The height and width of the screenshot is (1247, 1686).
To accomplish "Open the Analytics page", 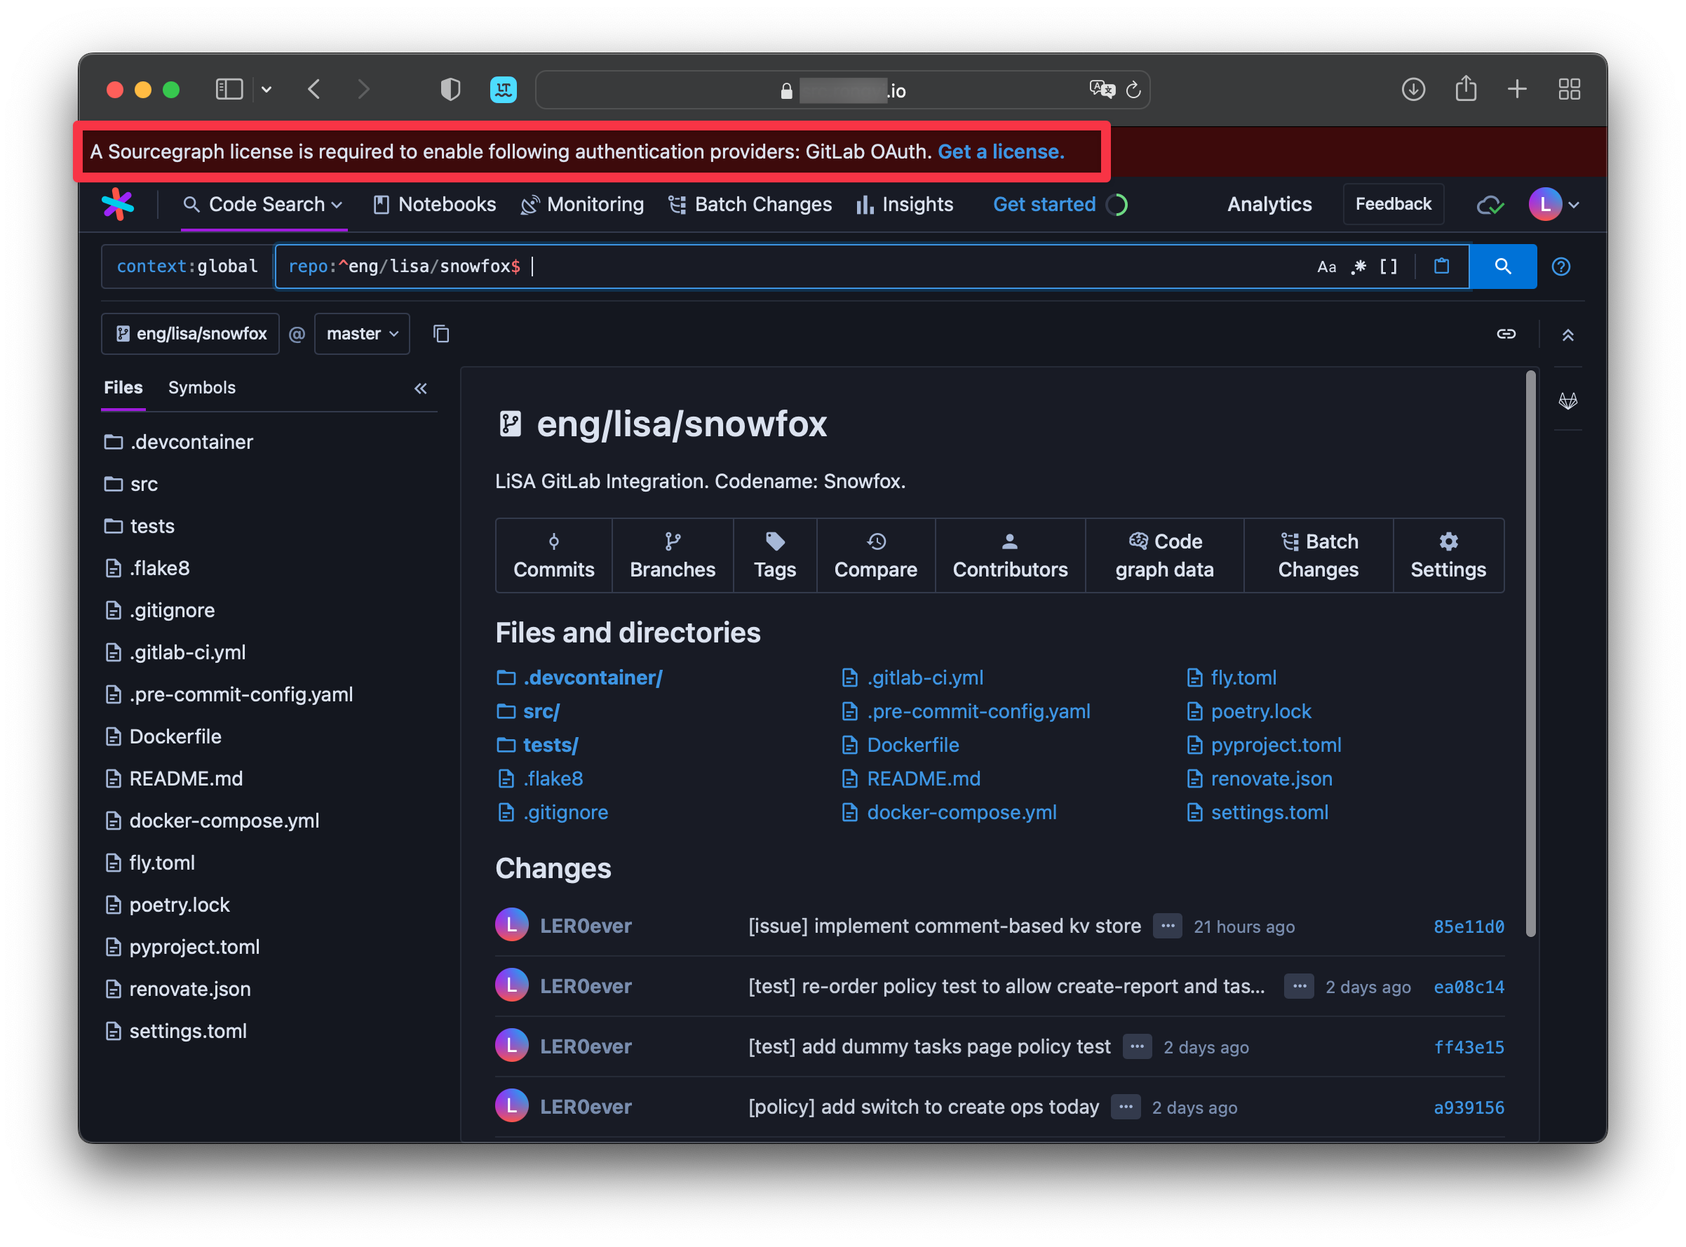I will pos(1269,205).
